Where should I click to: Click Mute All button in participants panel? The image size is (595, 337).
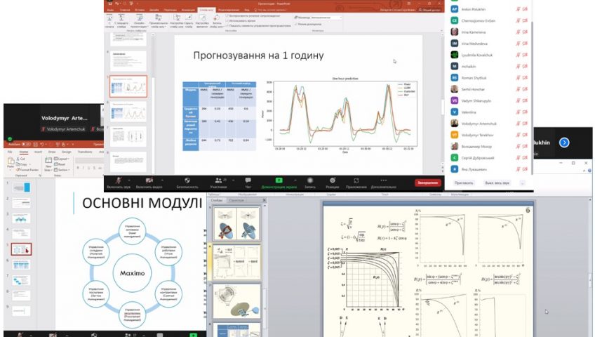[497, 183]
